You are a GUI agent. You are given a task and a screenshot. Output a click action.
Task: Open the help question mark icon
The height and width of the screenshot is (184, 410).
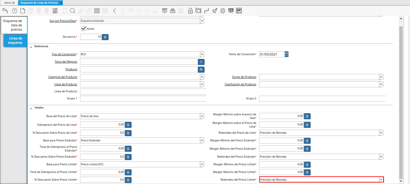point(14,11)
